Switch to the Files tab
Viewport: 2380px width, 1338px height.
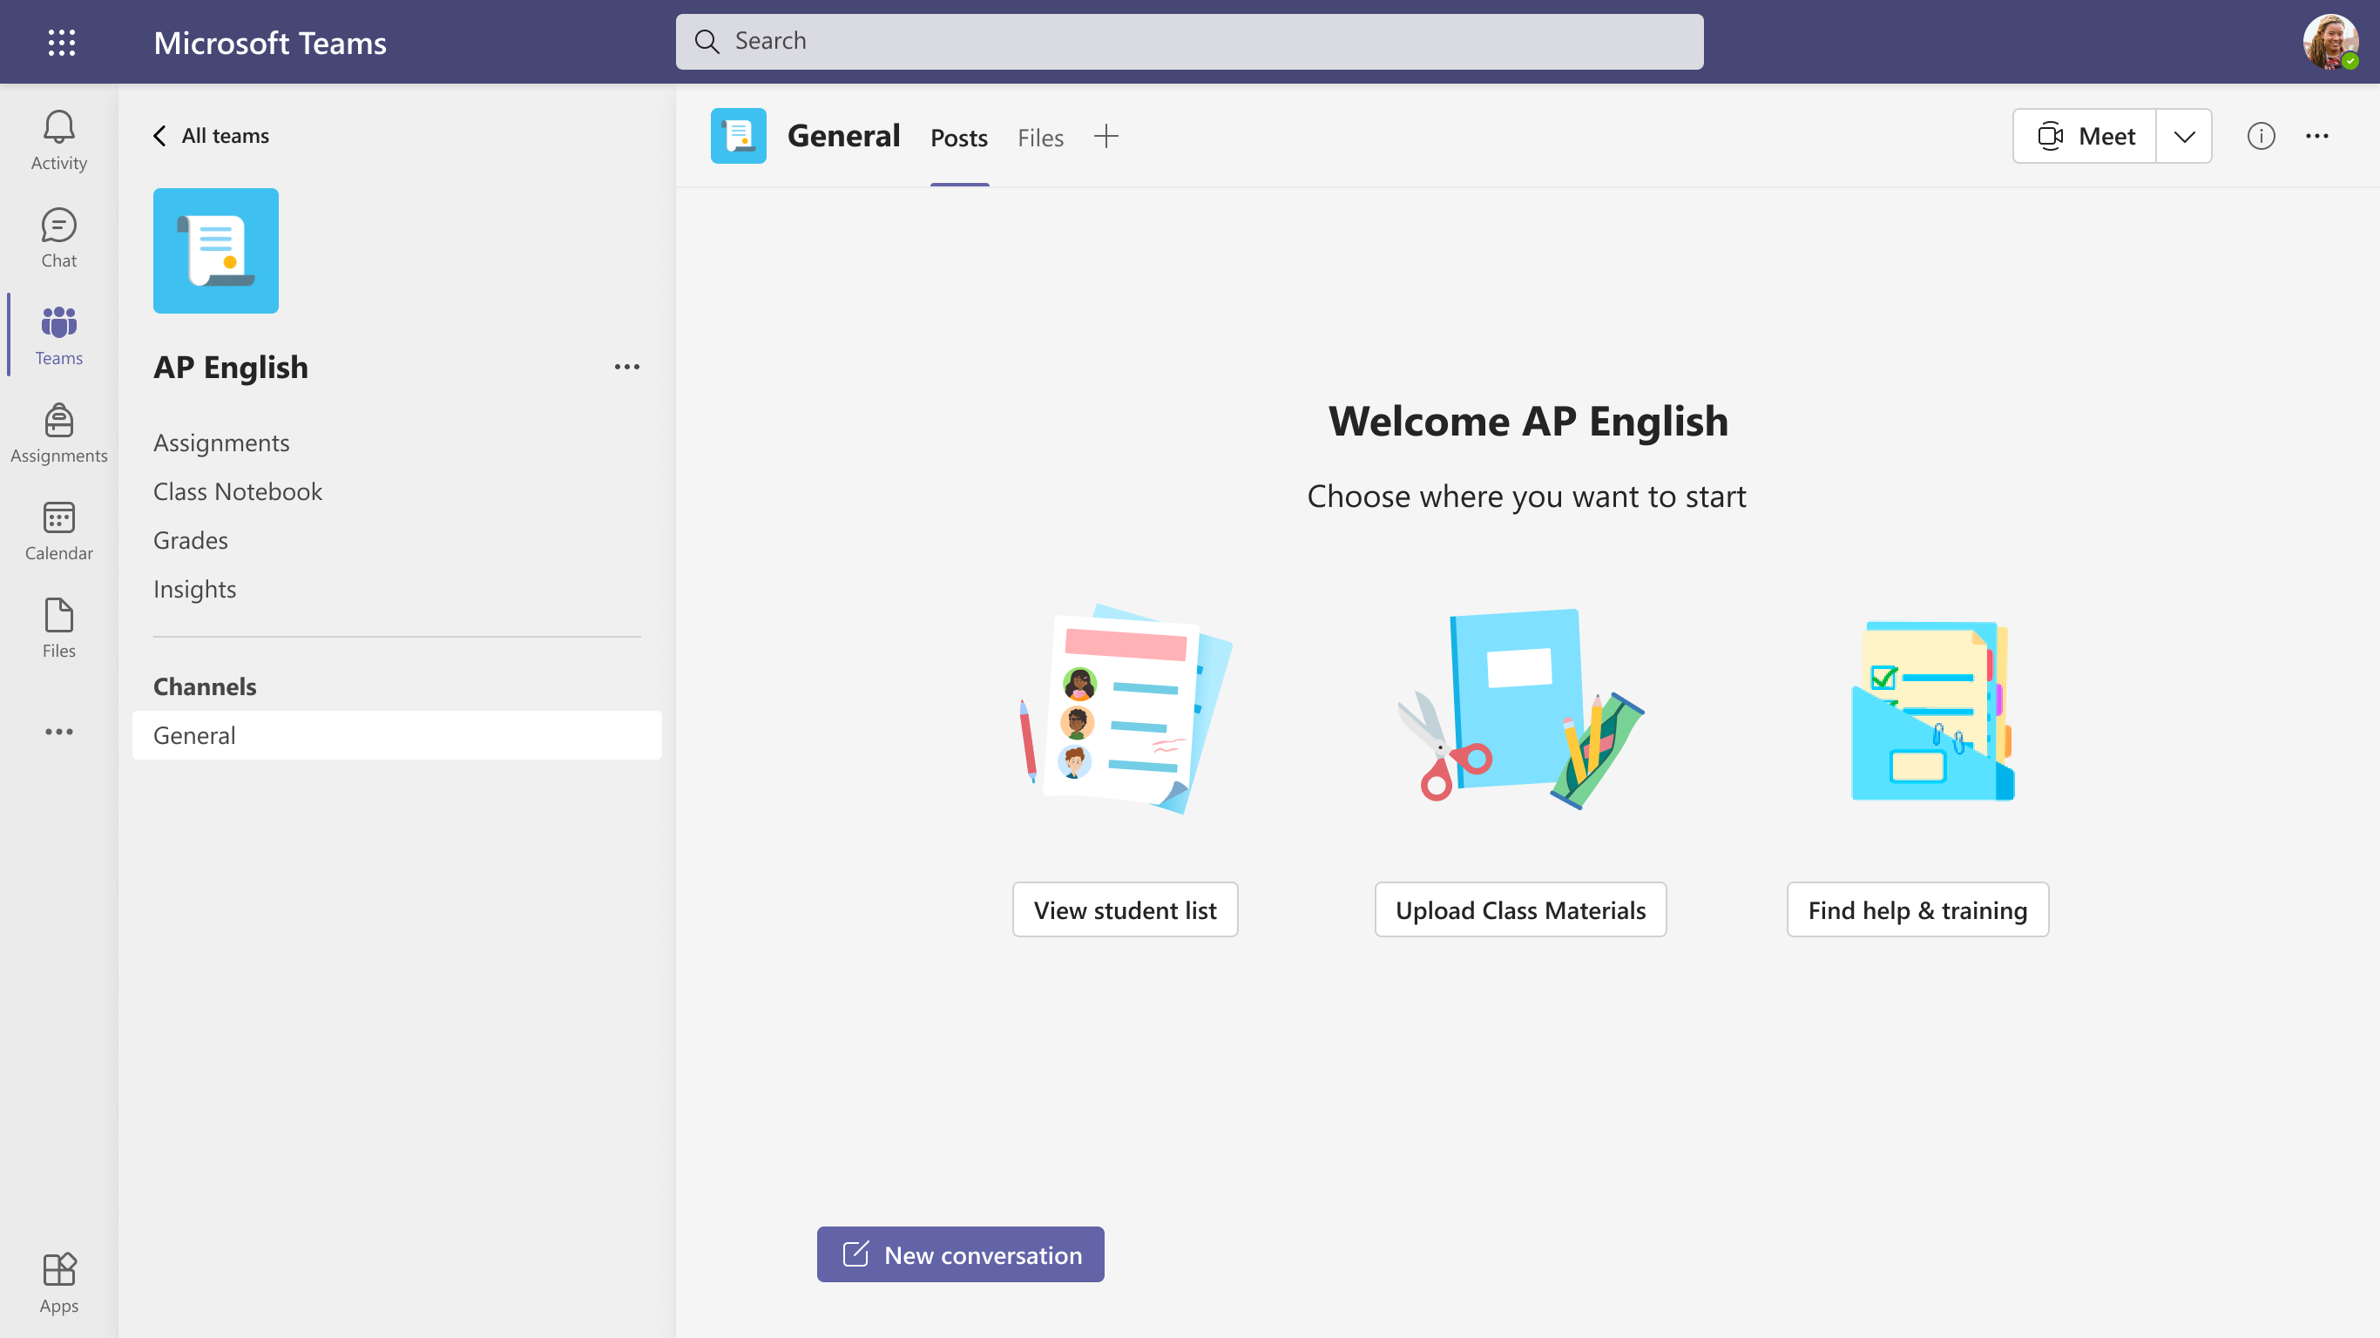tap(1040, 138)
